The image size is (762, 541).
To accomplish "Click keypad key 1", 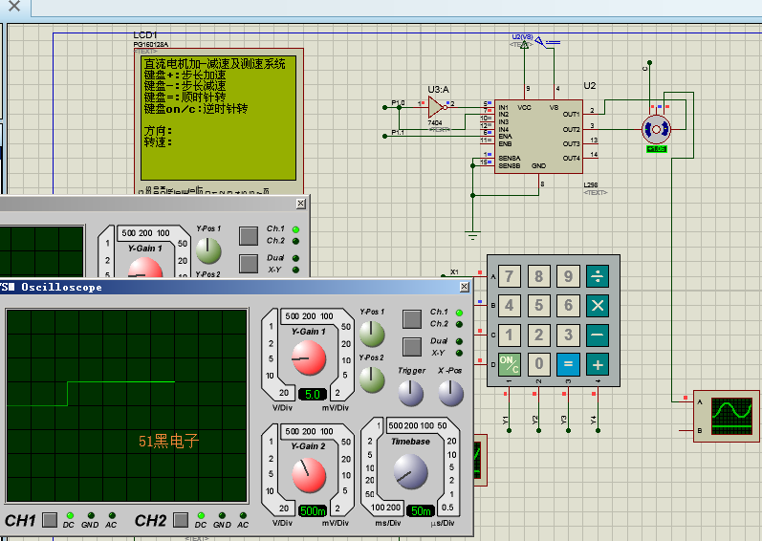I will 509,335.
